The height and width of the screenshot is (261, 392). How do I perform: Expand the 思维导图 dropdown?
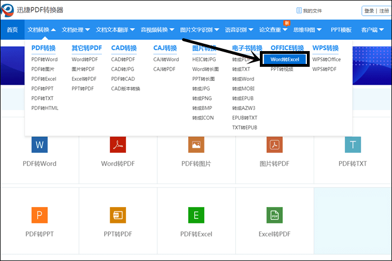click(x=307, y=30)
